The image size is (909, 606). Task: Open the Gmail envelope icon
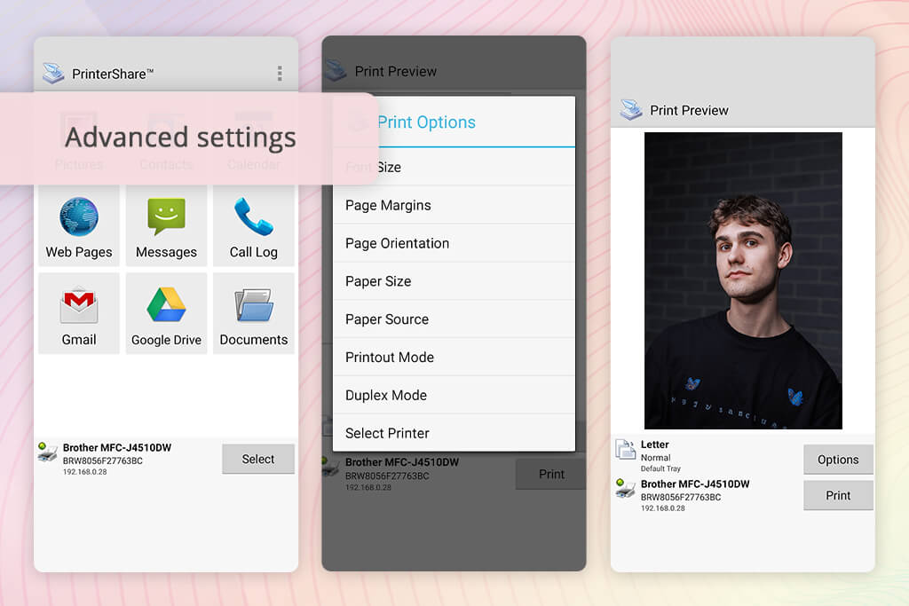[x=79, y=304]
